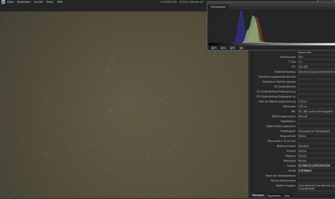Switch to the Metadaten tab
This screenshot has width=335, height=199.
pos(258,195)
